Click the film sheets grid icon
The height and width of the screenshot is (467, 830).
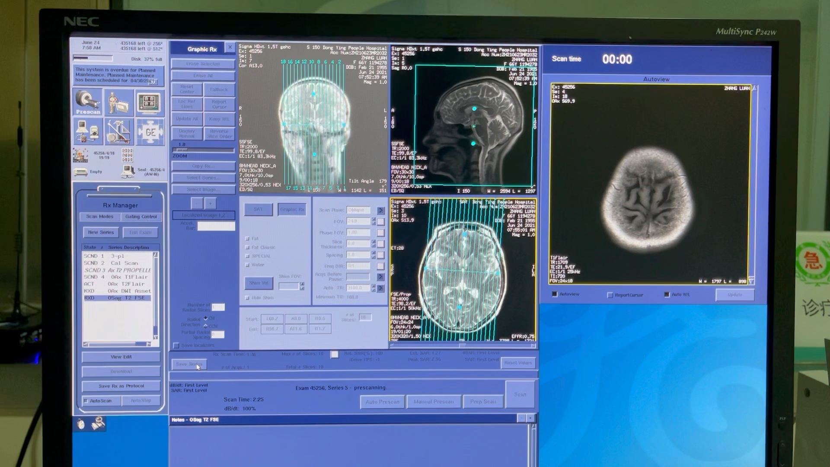pyautogui.click(x=127, y=155)
